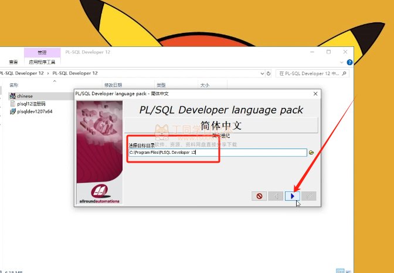Click the next arrow button in installer

292,196
